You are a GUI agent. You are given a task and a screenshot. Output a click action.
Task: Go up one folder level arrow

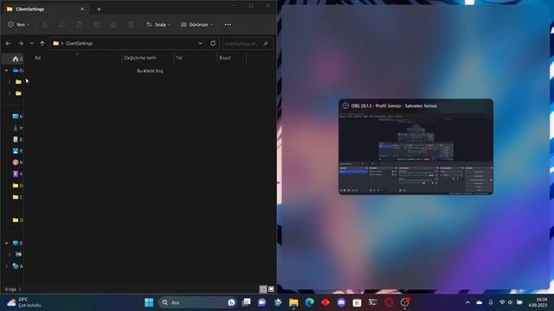(x=42, y=43)
